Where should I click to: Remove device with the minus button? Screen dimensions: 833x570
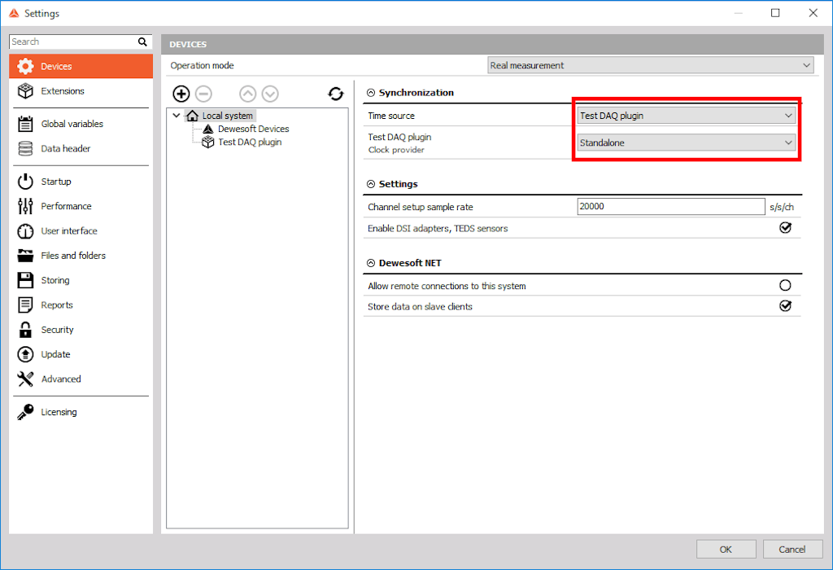click(203, 94)
